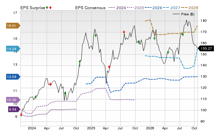Click the green surprise arrow after July 2024
Image resolution: width=218 pixels, height=130 pixels.
pyautogui.click(x=65, y=93)
